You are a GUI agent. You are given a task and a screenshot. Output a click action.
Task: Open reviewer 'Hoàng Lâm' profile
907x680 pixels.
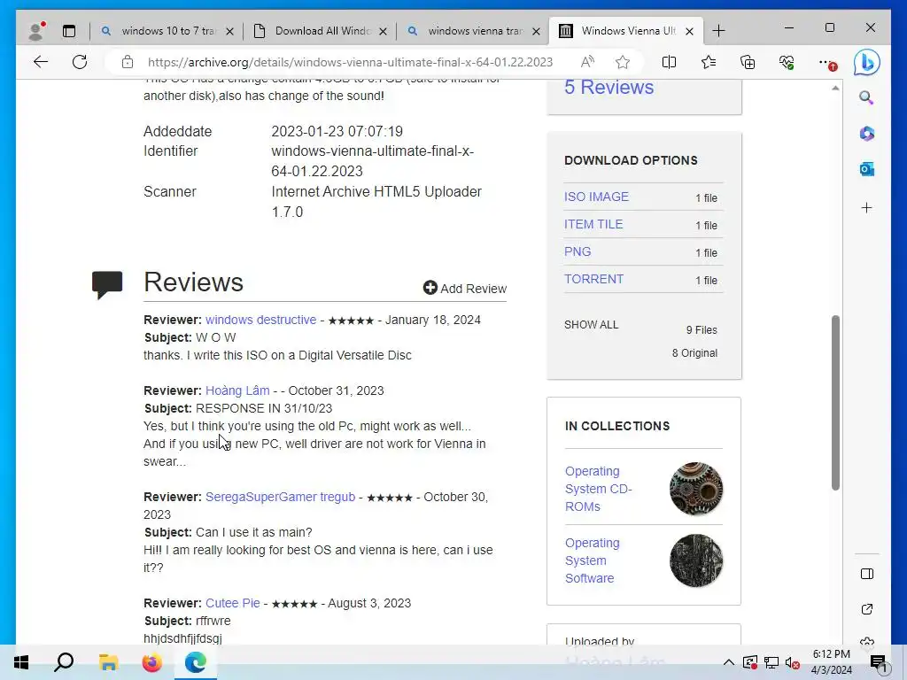click(237, 390)
